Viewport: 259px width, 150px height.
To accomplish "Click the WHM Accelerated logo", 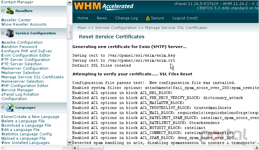I will (103, 6).
